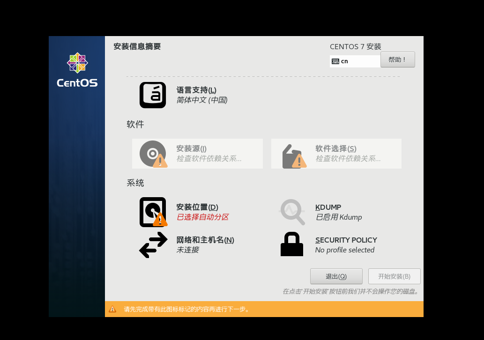484x340 pixels.
Task: Click the CENTOS 7 安装 header text
Action: point(355,46)
